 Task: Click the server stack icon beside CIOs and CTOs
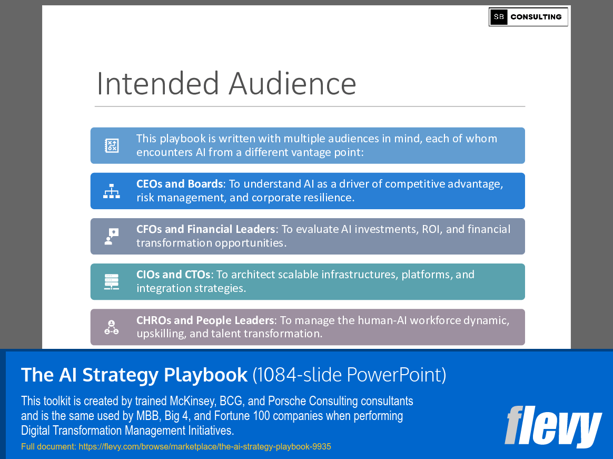112,282
